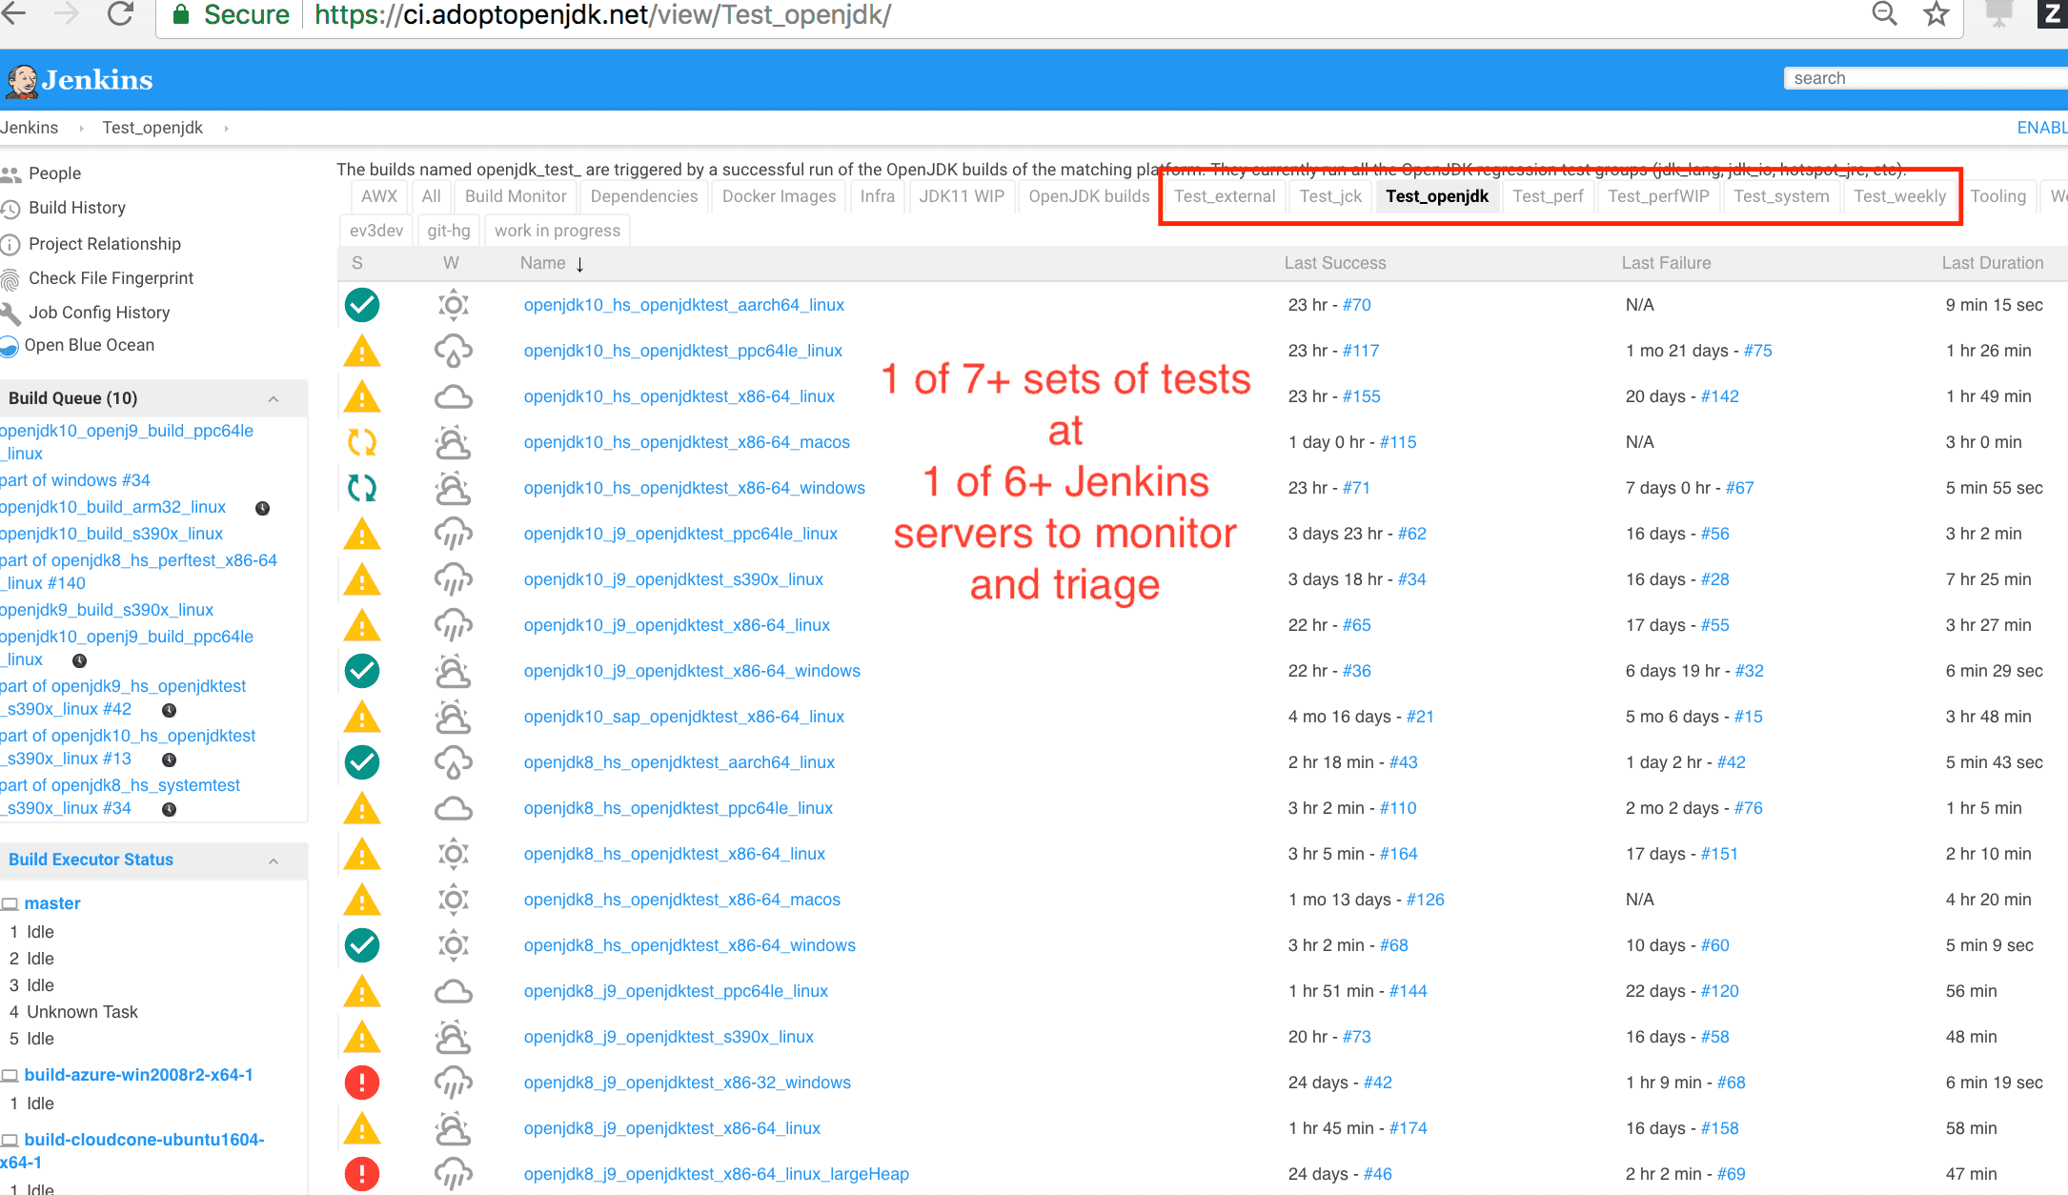Open build #117 last success link
Screen dimensions: 2068x1195
tap(1361, 351)
